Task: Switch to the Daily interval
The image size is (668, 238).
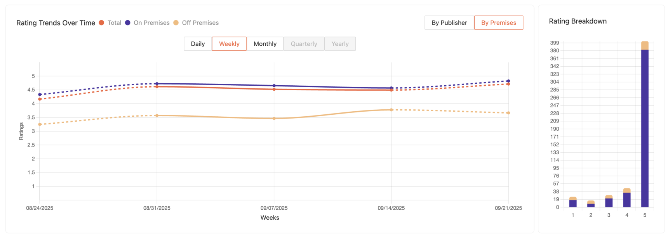Action: (198, 44)
